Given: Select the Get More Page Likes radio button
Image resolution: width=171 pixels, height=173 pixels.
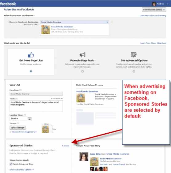Looking at the screenshot, I should tap(31, 71).
